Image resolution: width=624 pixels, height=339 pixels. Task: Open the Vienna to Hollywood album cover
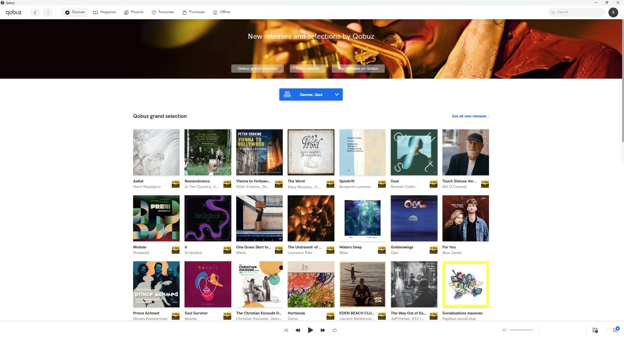[259, 152]
